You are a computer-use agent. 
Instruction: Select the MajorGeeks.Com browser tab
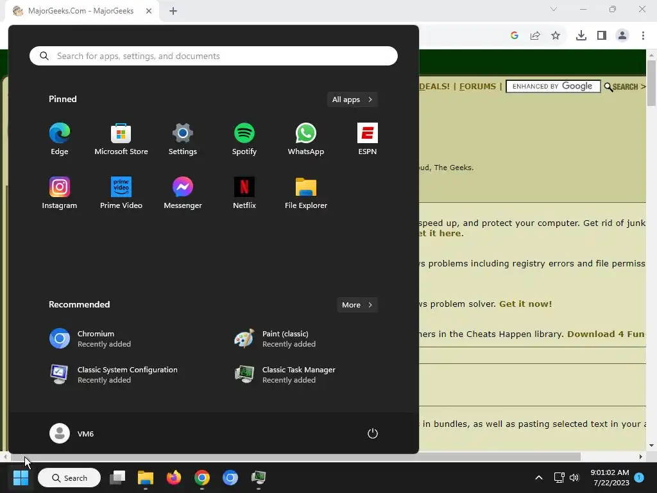(81, 11)
